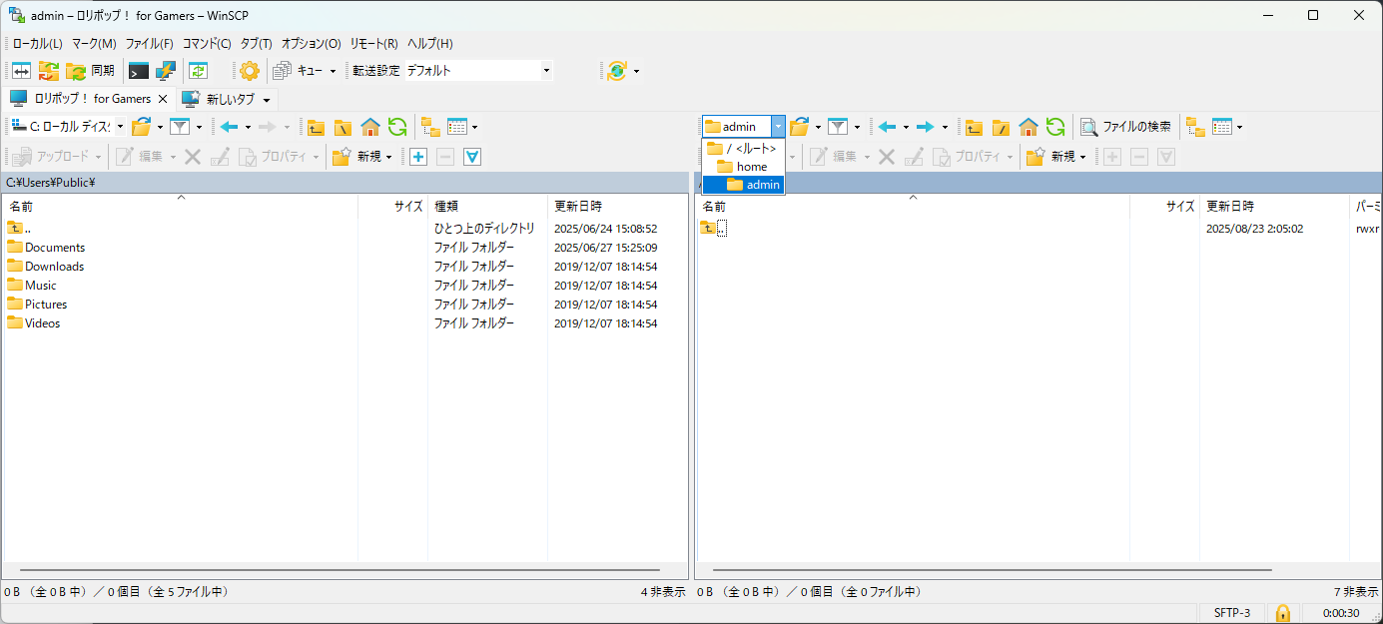1383x624 pixels.
Task: Go back in local panel history
Action: coord(230,127)
